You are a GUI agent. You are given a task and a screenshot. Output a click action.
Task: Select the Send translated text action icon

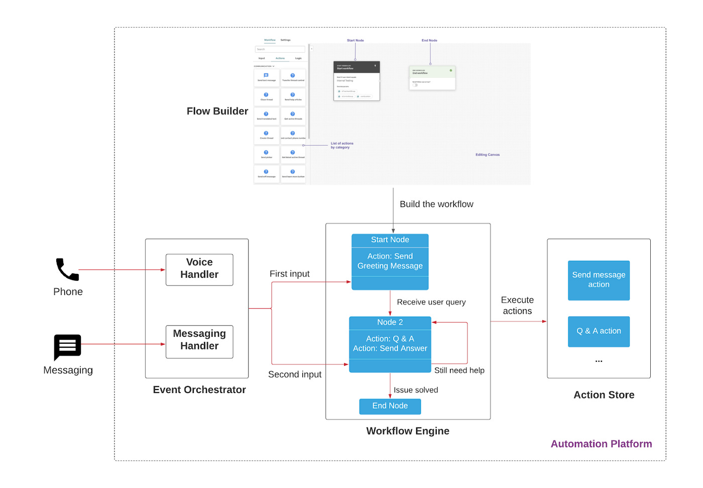tap(266, 114)
